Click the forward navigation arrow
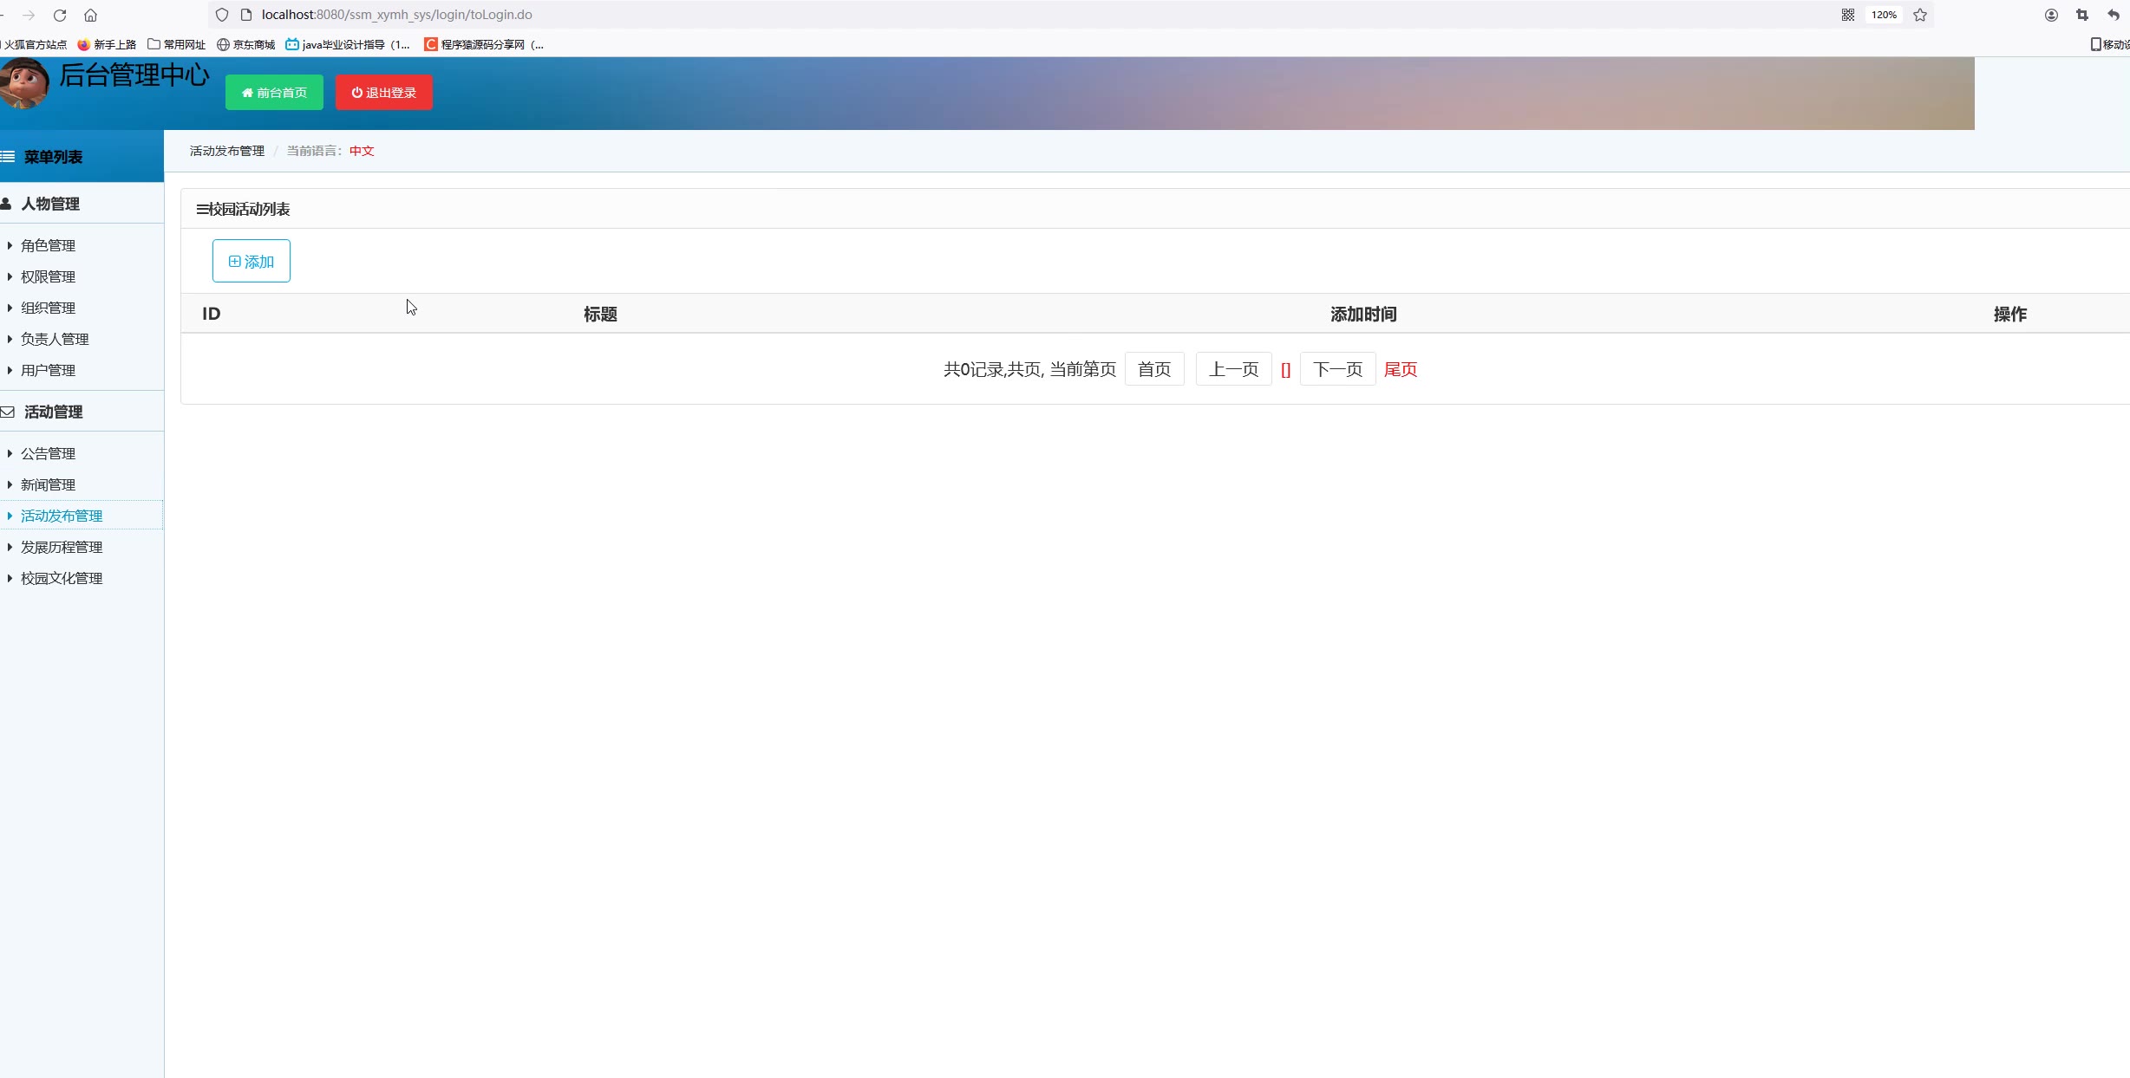The height and width of the screenshot is (1078, 2130). point(29,15)
